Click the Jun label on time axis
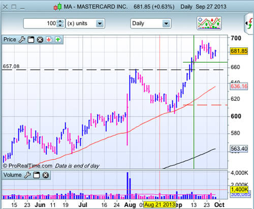 pyautogui.click(x=40, y=205)
